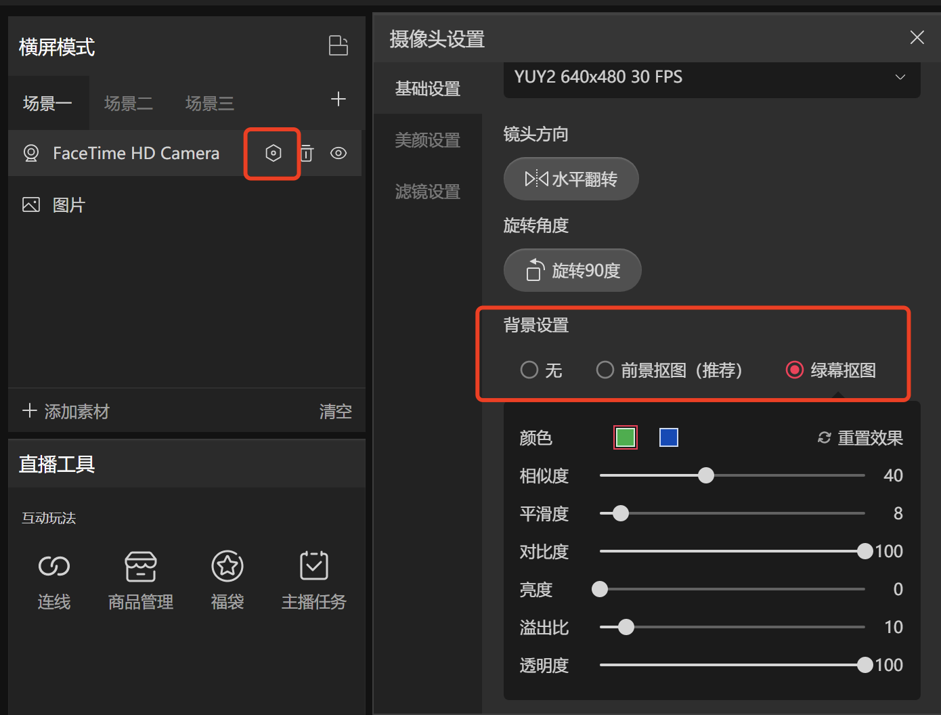This screenshot has width=941, height=715.
Task: Open settings for FaceTime HD Camera
Action: pos(273,154)
